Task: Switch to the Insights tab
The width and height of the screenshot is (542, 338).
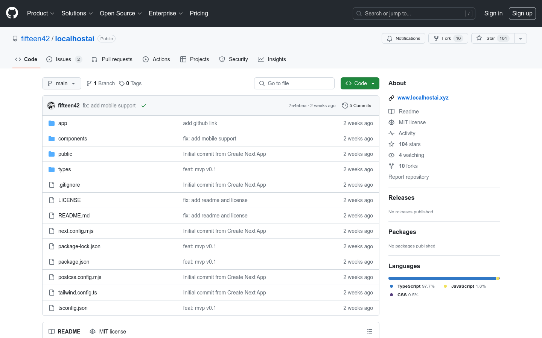Action: tap(272, 59)
